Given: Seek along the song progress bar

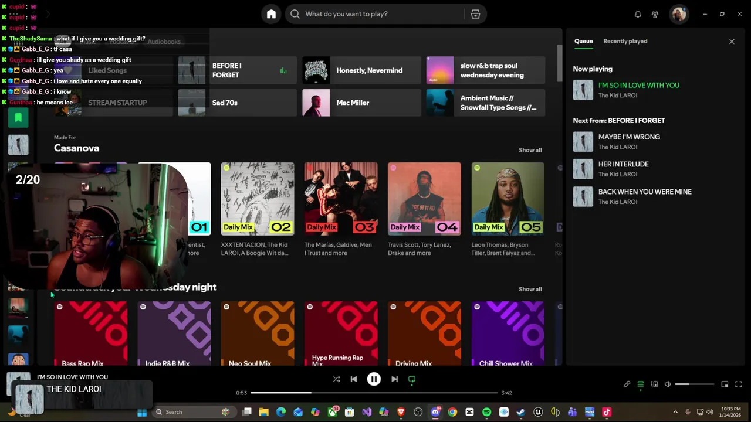Looking at the screenshot, I should [x=374, y=393].
